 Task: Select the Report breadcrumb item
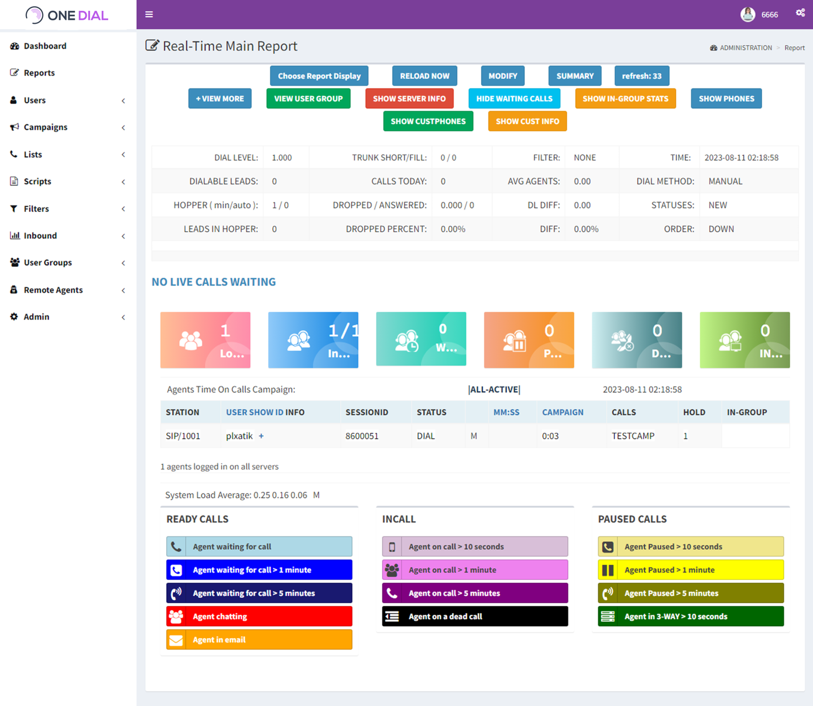(794, 47)
